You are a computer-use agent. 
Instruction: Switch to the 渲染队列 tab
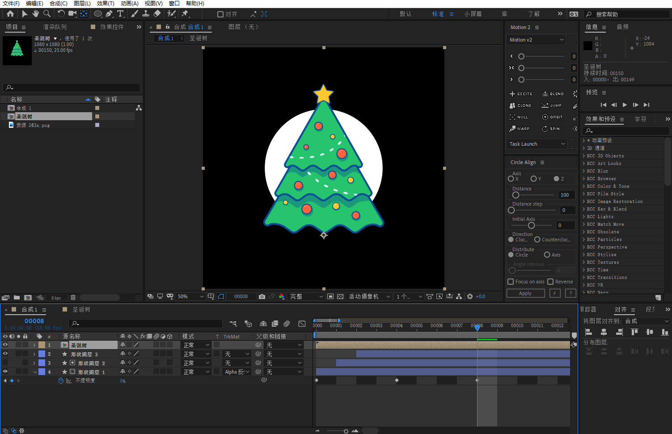[x=55, y=27]
